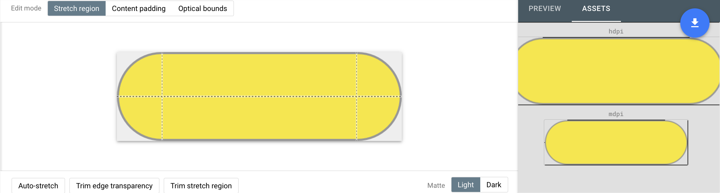Switch to Content padding edit mode
The height and width of the screenshot is (193, 720).
tap(139, 8)
